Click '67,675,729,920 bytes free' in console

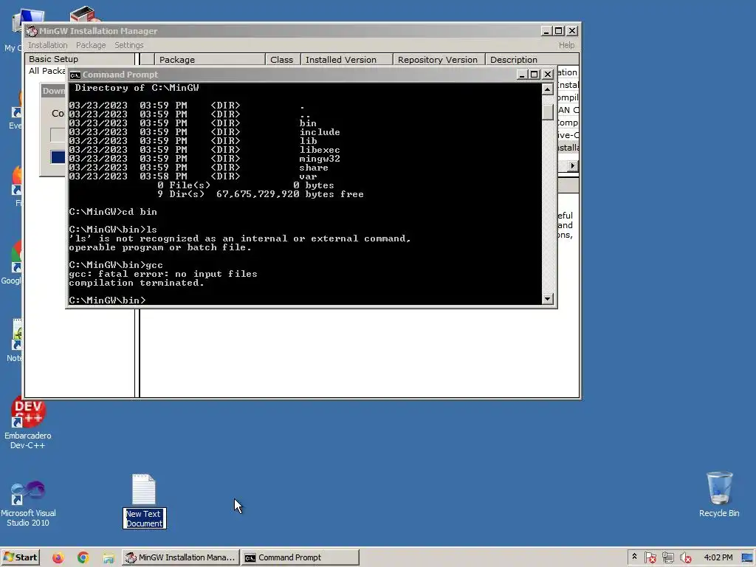click(289, 194)
